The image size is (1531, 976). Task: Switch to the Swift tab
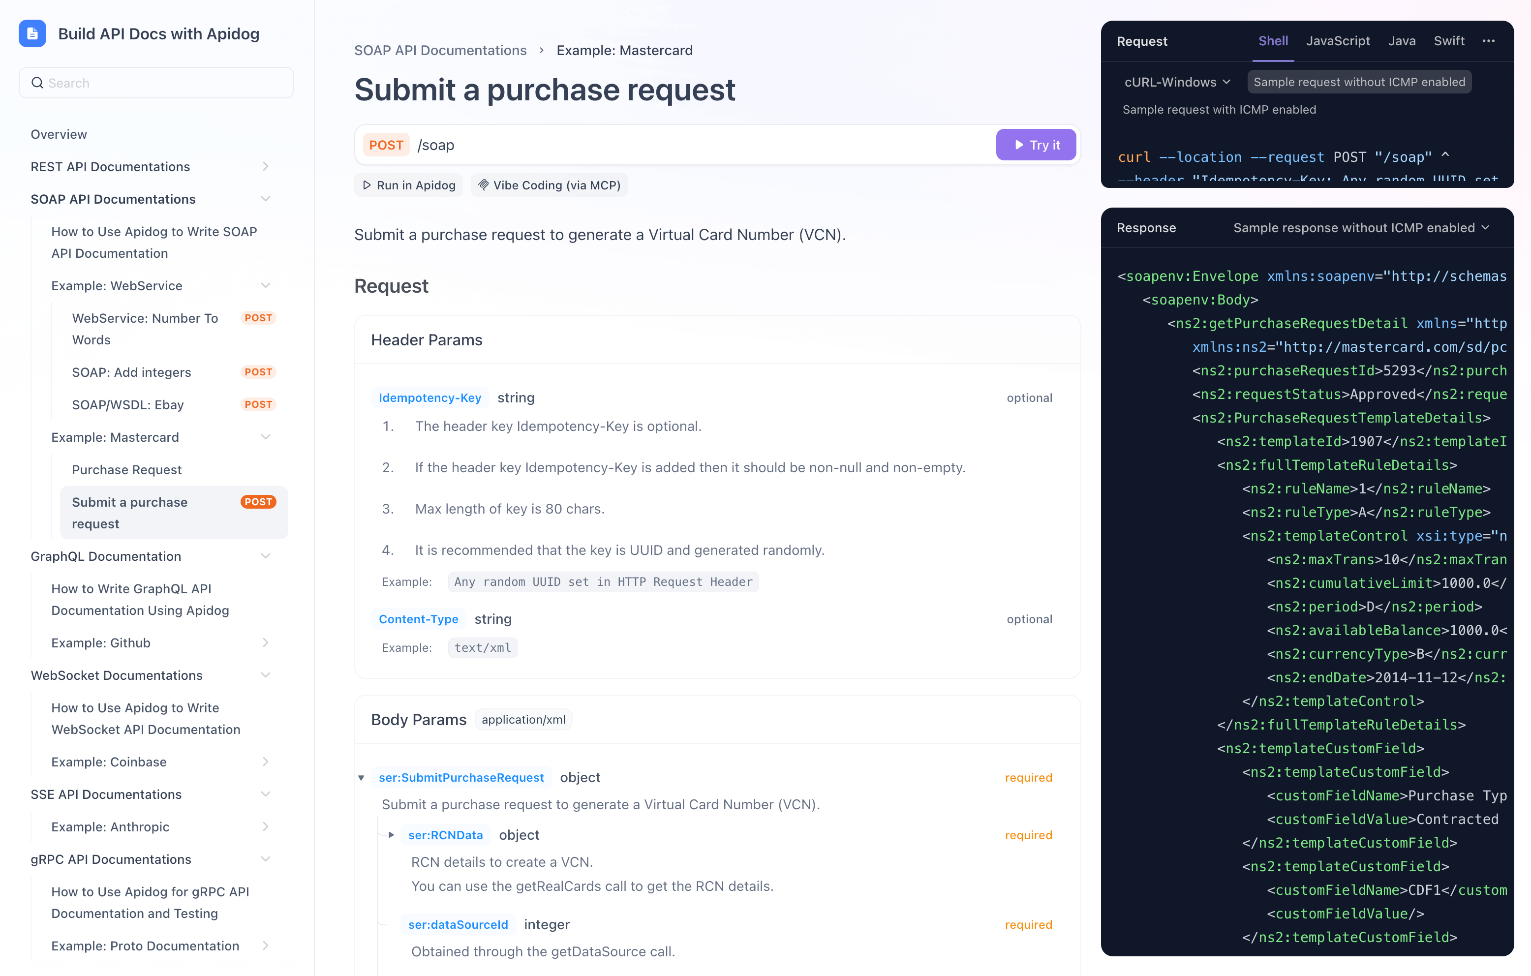pos(1449,41)
